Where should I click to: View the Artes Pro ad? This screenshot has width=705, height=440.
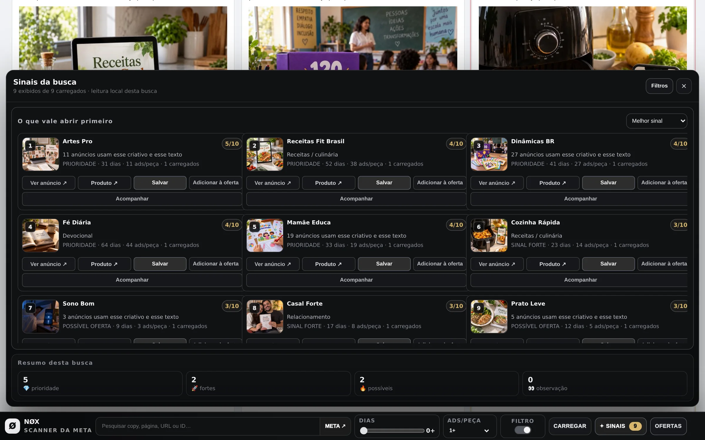point(48,183)
